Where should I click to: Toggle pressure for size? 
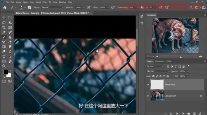(161, 8)
